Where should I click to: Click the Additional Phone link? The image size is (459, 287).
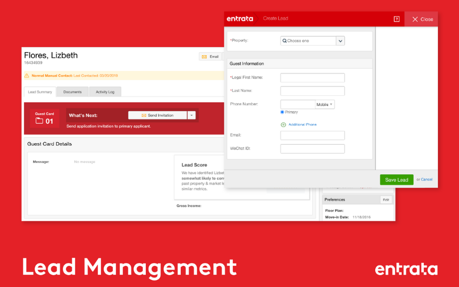pos(302,125)
